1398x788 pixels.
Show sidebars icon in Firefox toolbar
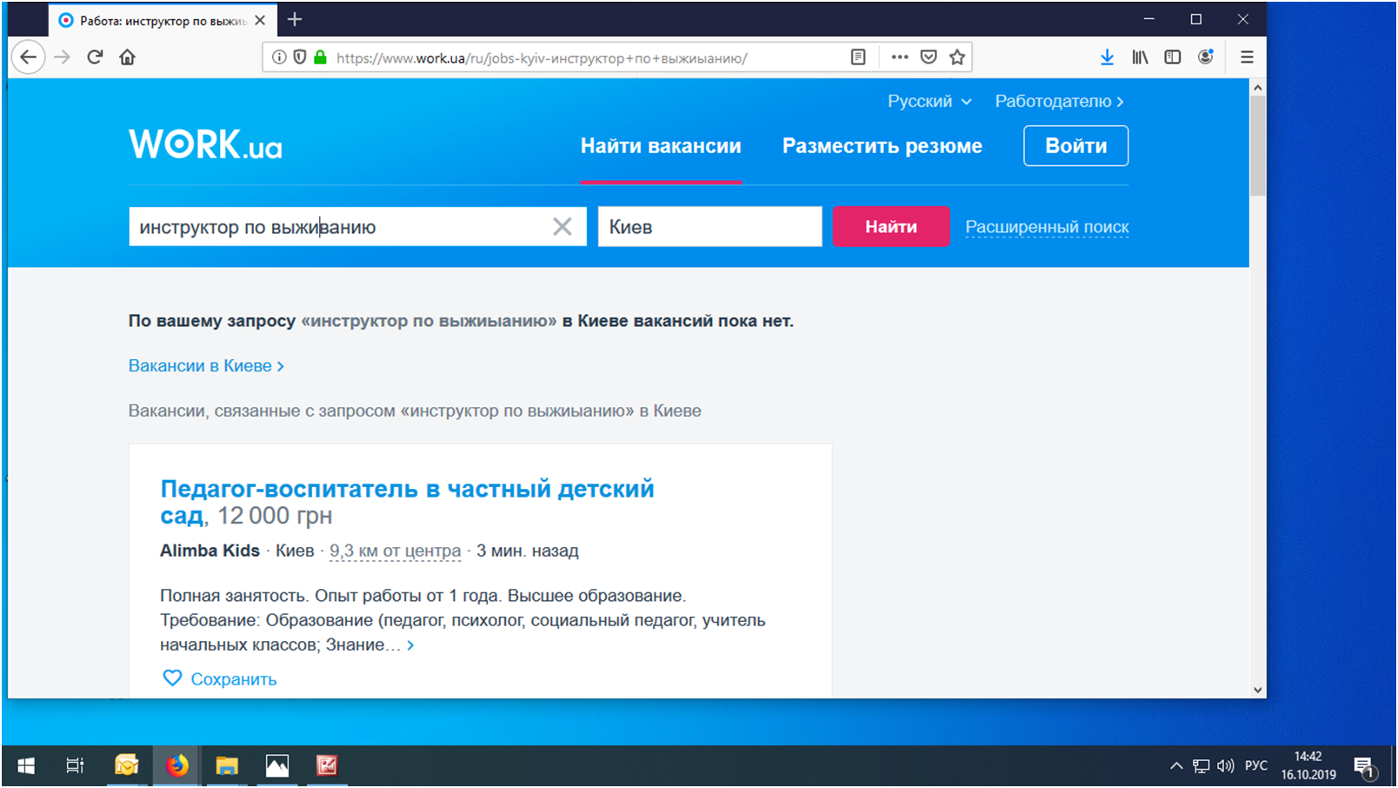[1173, 57]
